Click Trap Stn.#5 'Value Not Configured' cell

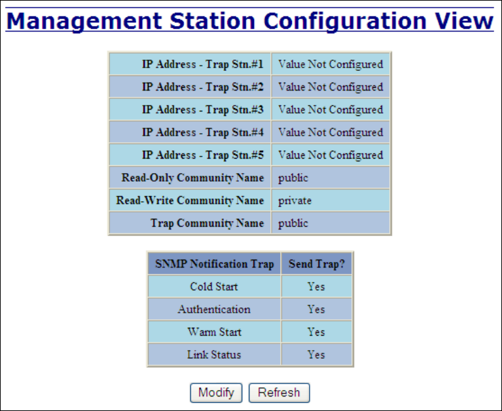tap(331, 155)
